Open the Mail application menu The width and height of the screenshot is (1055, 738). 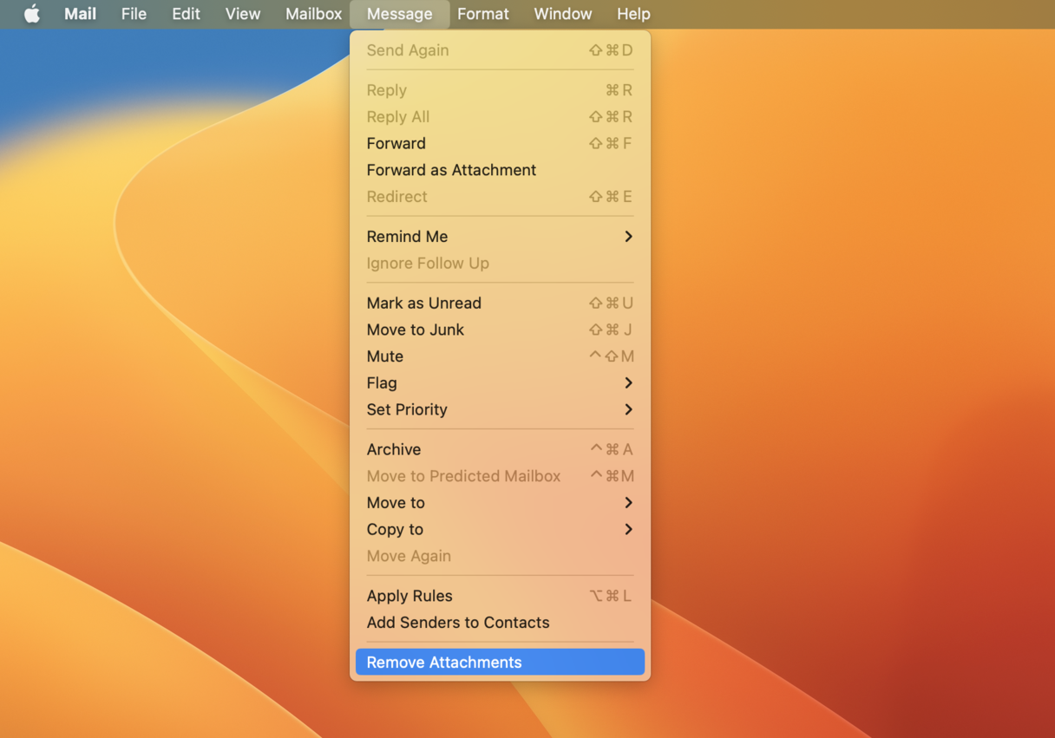click(80, 14)
